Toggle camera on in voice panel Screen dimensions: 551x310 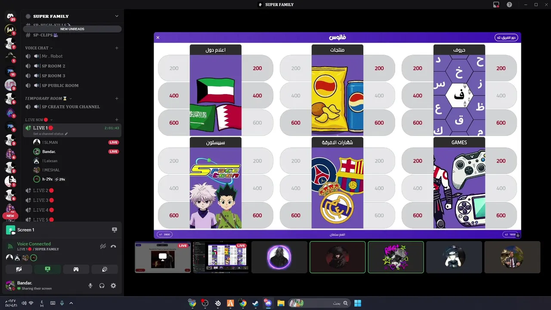19,269
